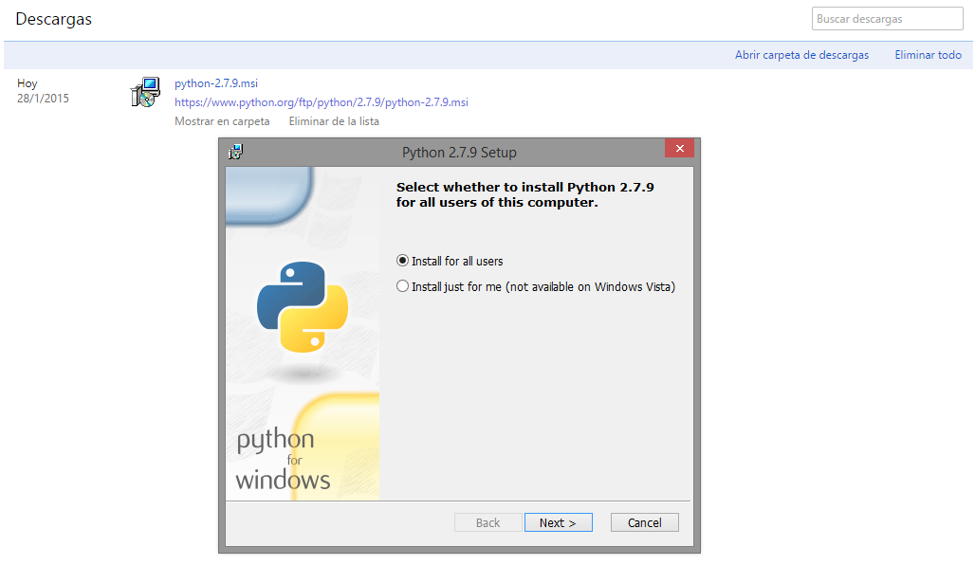Select Install just for me option
This screenshot has height=565, width=975.
[535, 286]
